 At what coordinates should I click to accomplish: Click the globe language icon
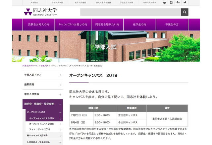[185, 2]
